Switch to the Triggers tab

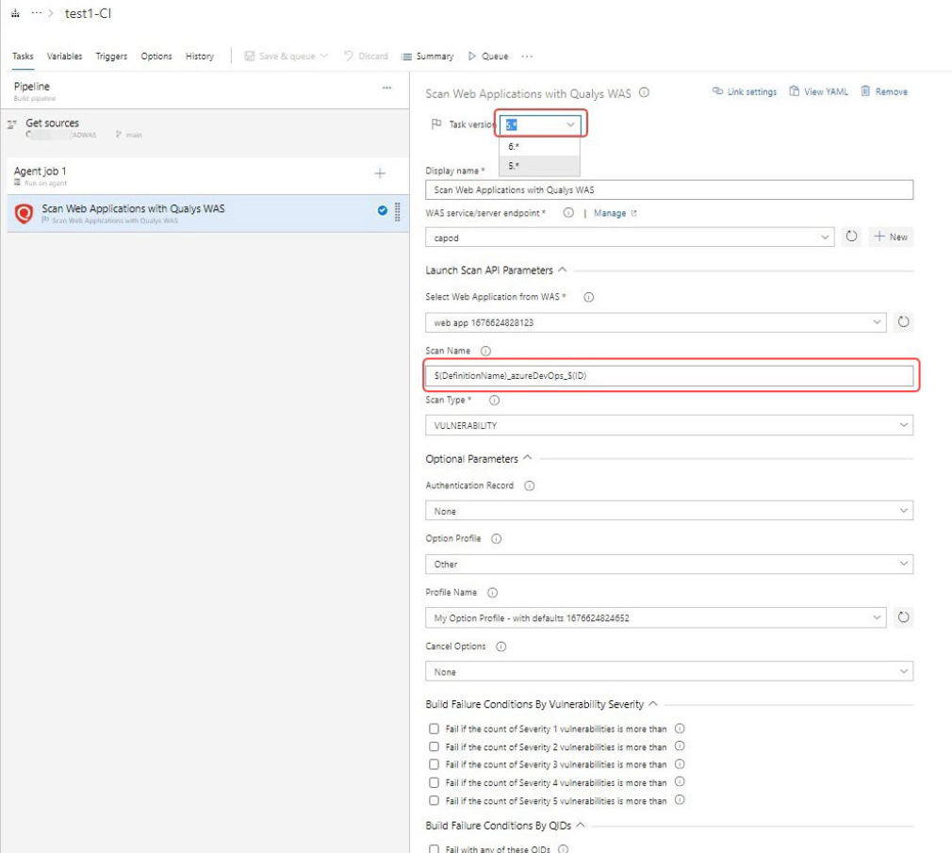tap(112, 56)
